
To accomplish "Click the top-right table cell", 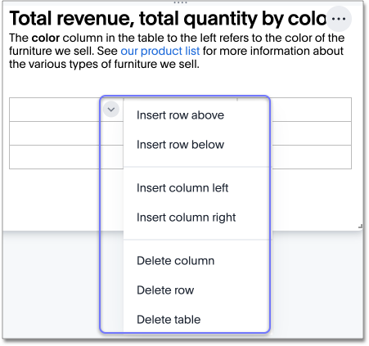I will 311,110.
